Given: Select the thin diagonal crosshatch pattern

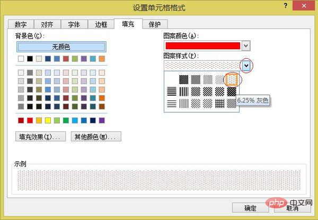Looking at the screenshot, I should pos(232,104).
